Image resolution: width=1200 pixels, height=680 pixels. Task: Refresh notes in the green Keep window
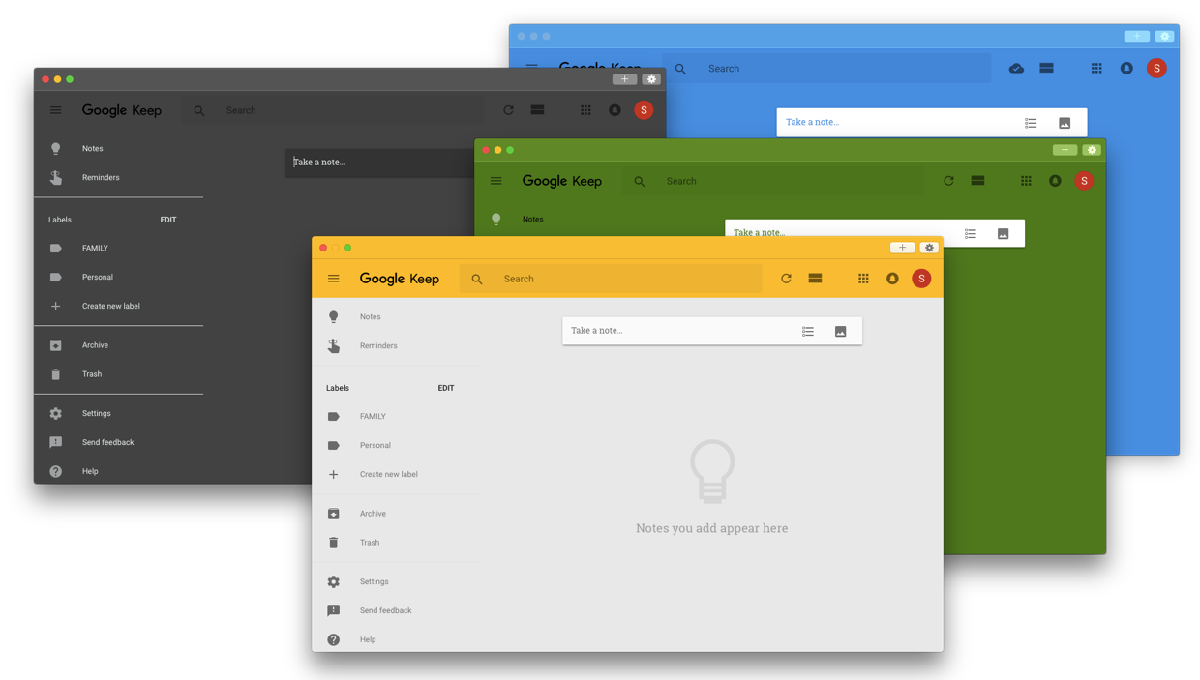[948, 180]
